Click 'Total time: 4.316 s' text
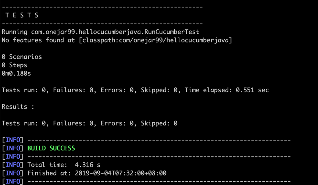The height and width of the screenshot is (185, 318). (x=64, y=165)
